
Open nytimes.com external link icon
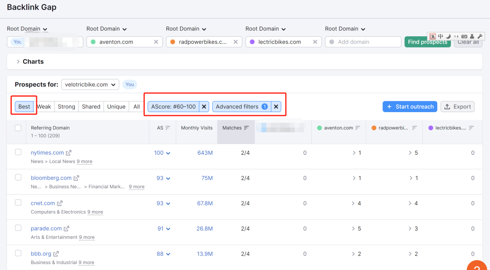(x=69, y=153)
